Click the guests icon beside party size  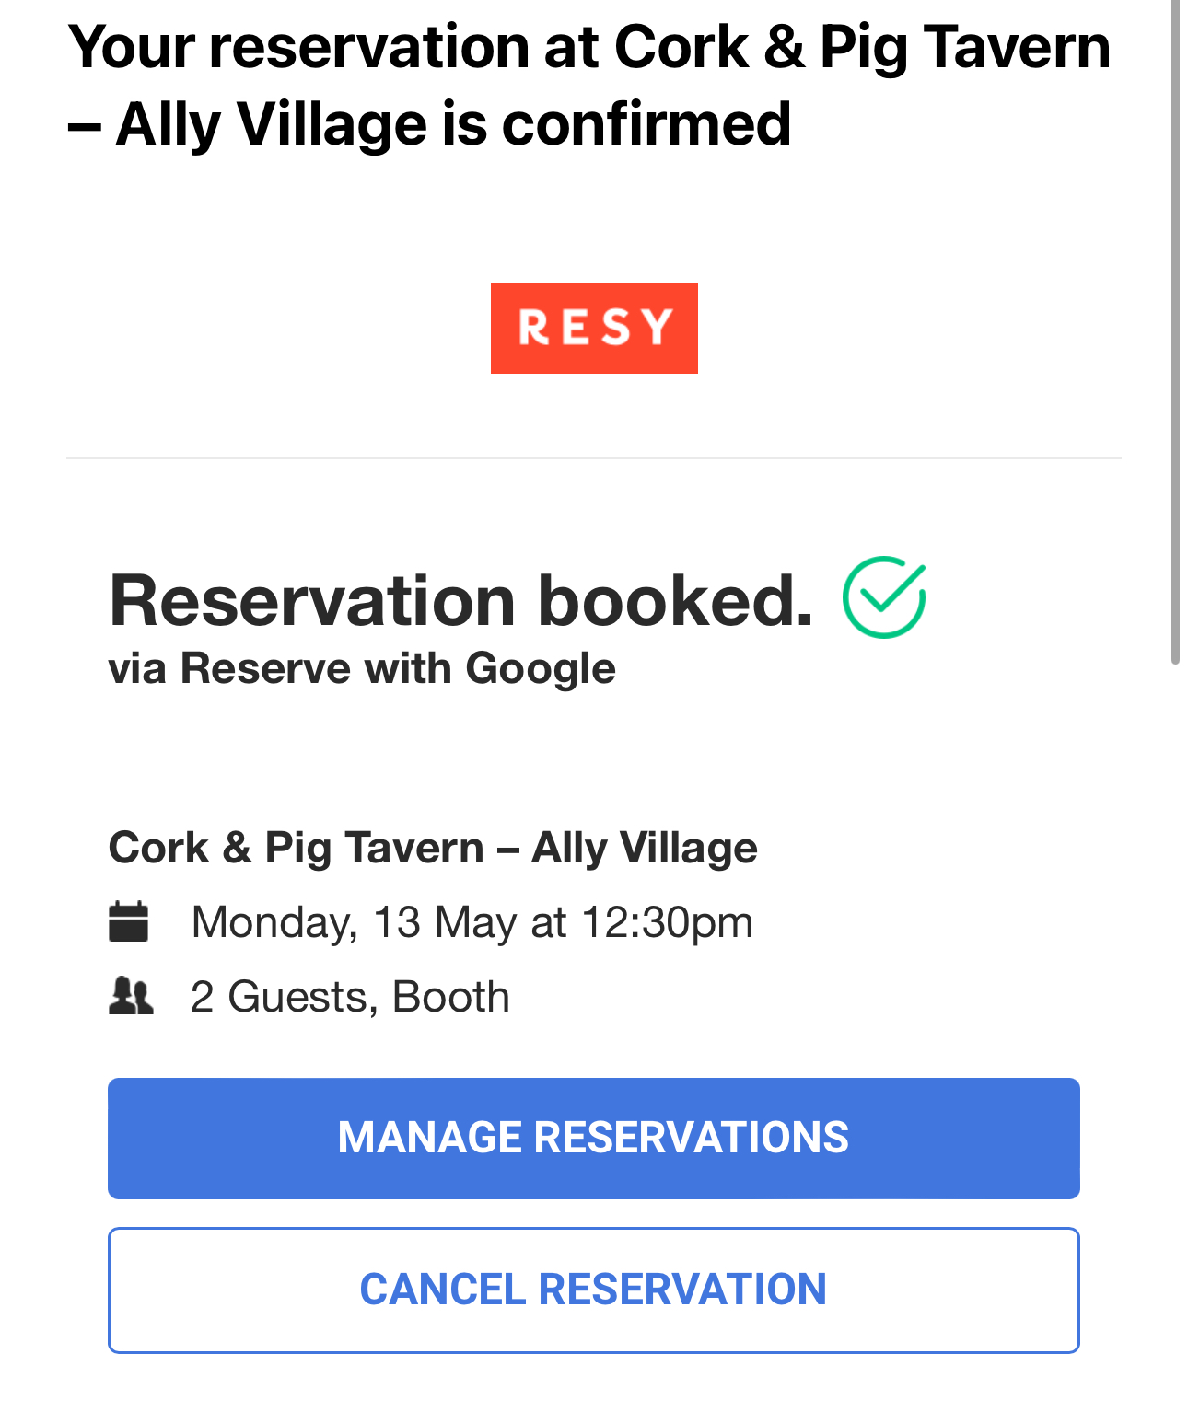[x=131, y=996]
